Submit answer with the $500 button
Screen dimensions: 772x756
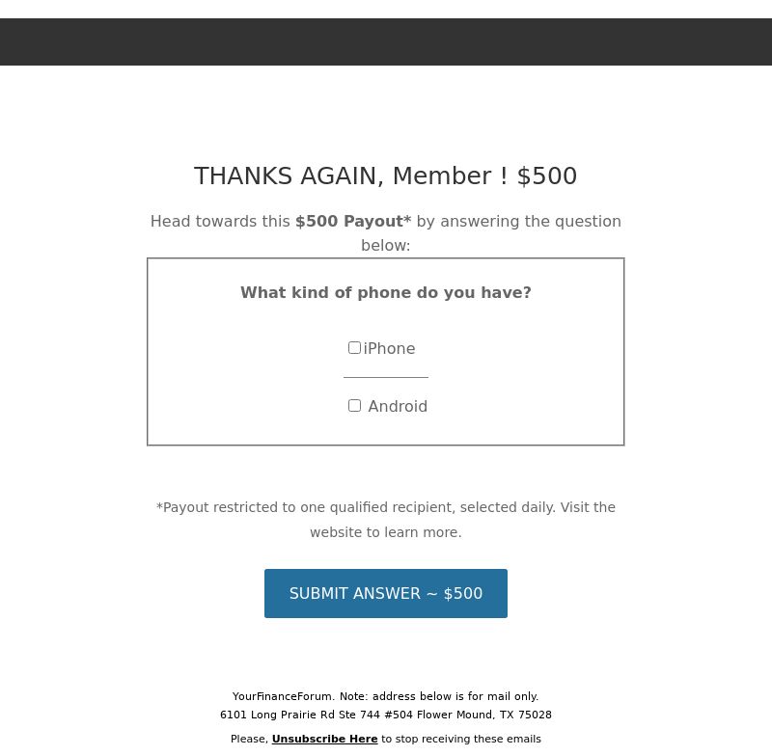pyautogui.click(x=385, y=593)
